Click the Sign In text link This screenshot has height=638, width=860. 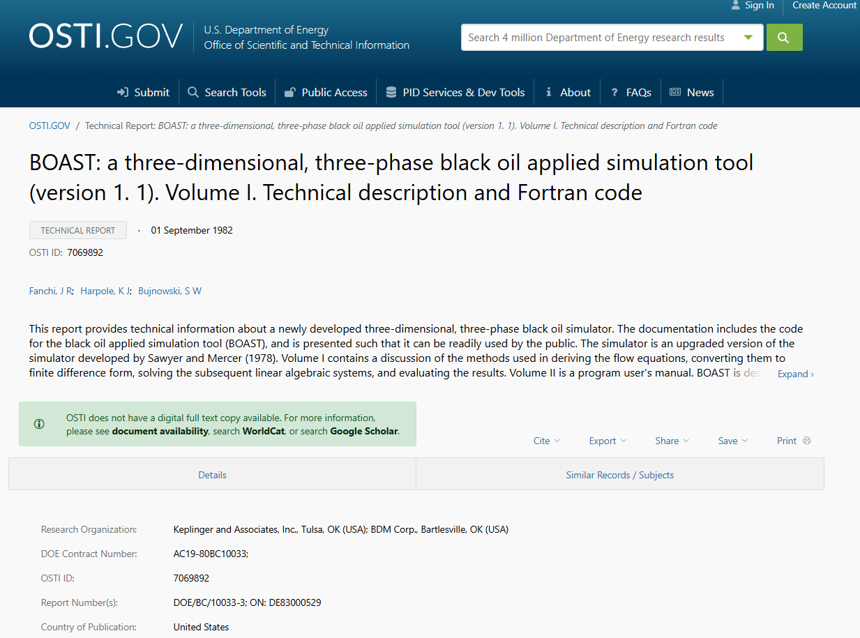coord(760,6)
